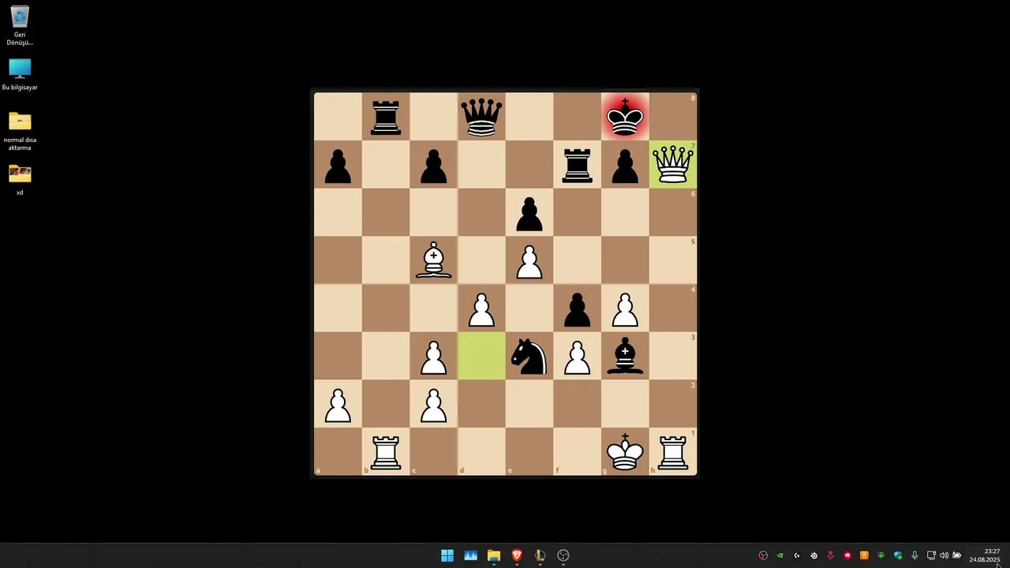Screen dimensions: 1010x568
Task: Click the empty f8 square beside the king
Action: pyautogui.click(x=577, y=117)
